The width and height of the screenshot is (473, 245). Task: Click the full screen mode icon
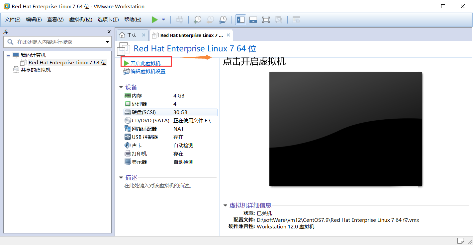point(266,20)
